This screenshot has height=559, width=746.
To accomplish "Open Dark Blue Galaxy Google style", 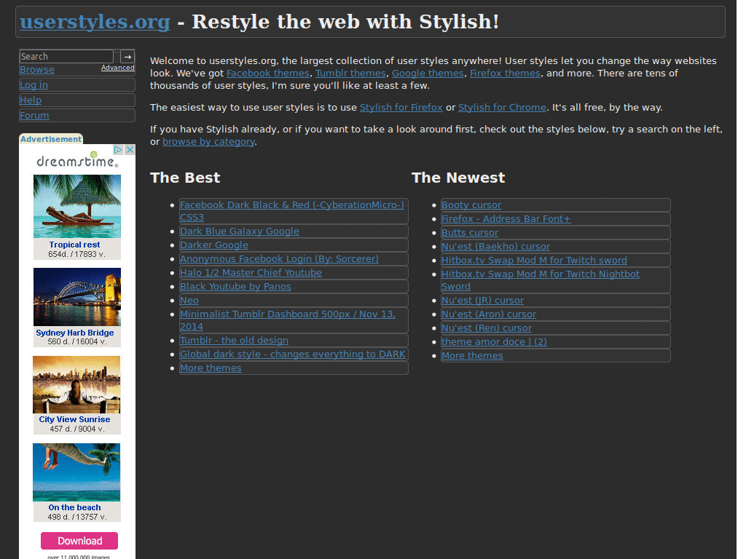I will tap(239, 231).
